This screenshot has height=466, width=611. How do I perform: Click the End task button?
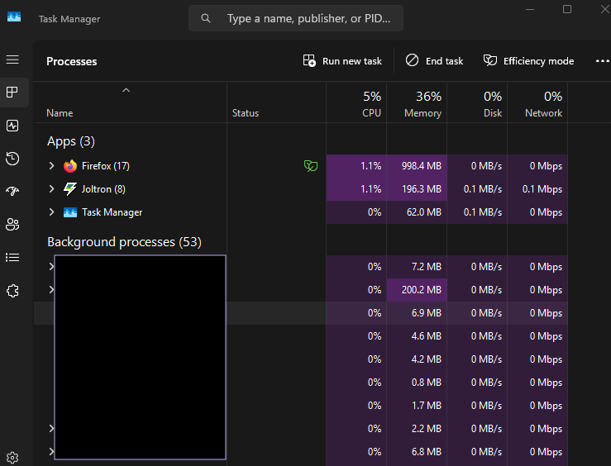435,61
